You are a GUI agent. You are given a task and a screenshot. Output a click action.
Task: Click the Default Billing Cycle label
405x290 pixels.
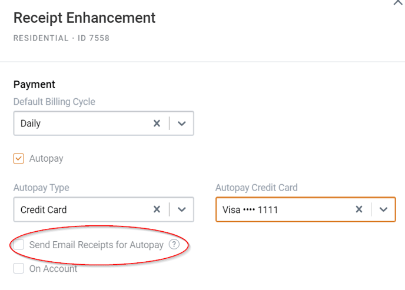(x=54, y=102)
